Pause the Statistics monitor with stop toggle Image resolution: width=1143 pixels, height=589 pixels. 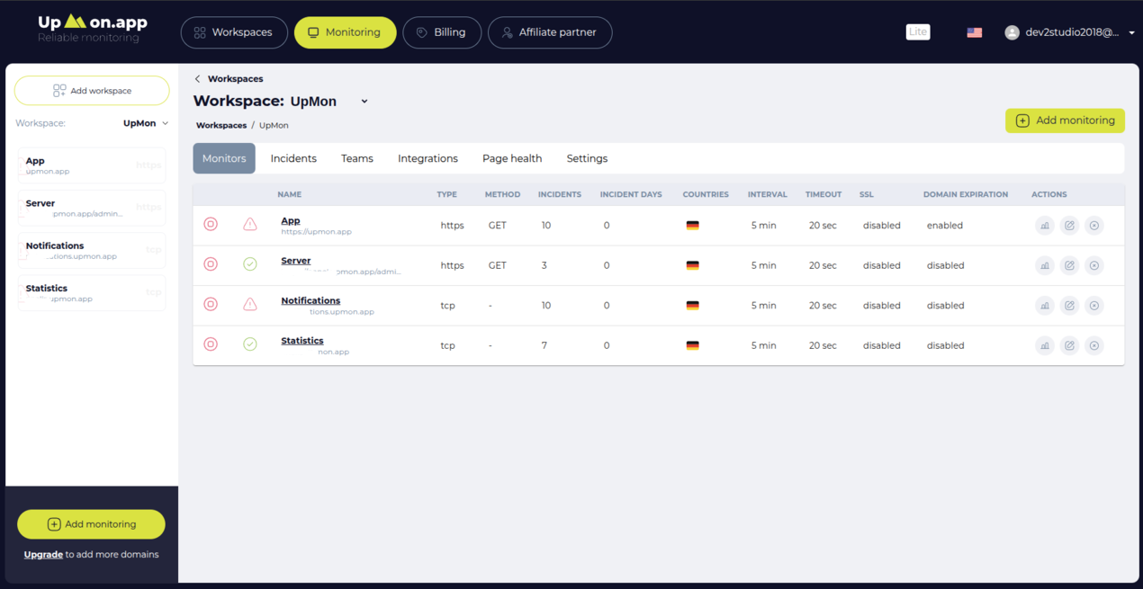click(x=211, y=344)
